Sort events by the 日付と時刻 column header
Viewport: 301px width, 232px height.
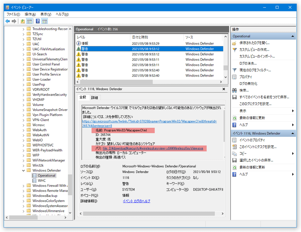[157, 37]
